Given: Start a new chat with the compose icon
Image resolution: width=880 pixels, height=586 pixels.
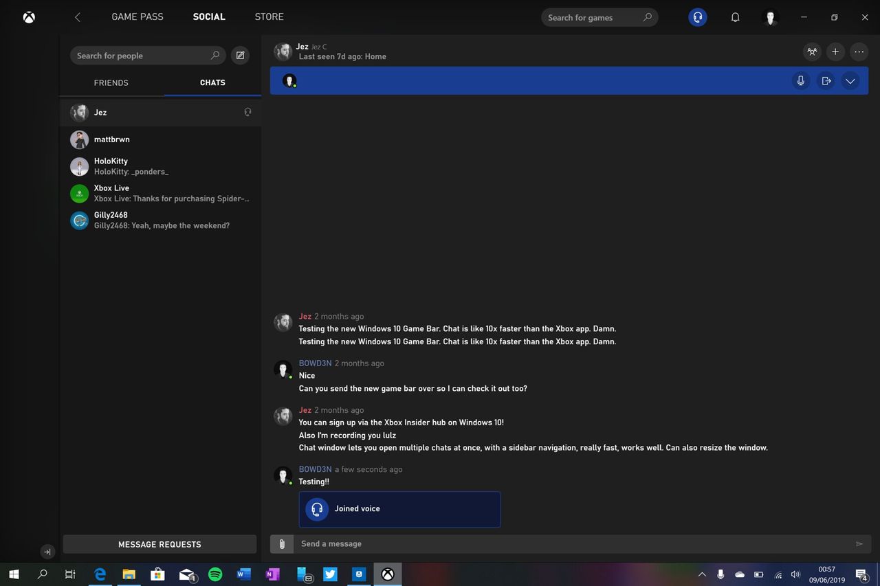Looking at the screenshot, I should 240,56.
